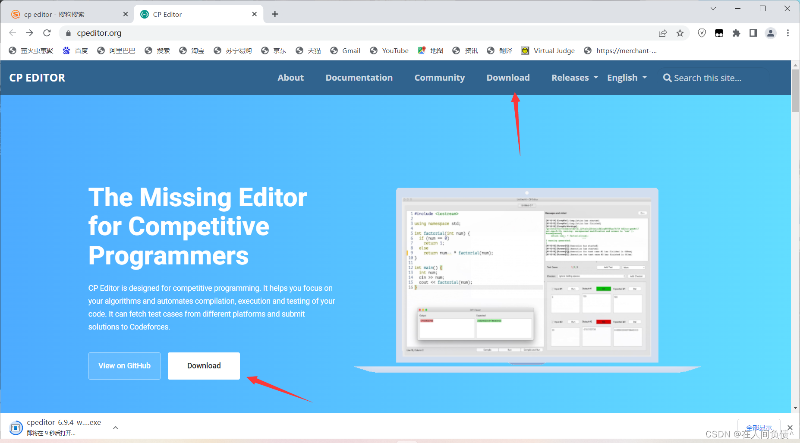
Task: Click the laptop screenshot image
Action: tap(527, 280)
